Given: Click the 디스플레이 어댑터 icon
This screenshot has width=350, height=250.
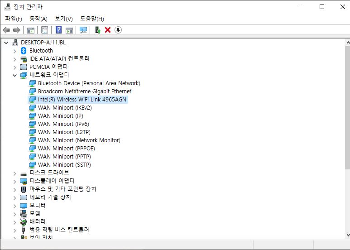Looking at the screenshot, I should pyautogui.click(x=24, y=181).
